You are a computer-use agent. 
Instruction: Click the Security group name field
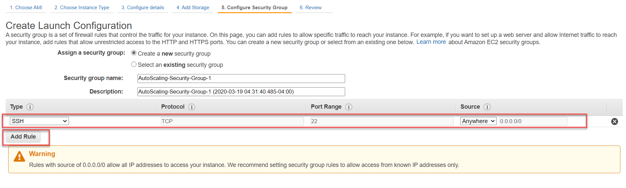tap(241, 78)
